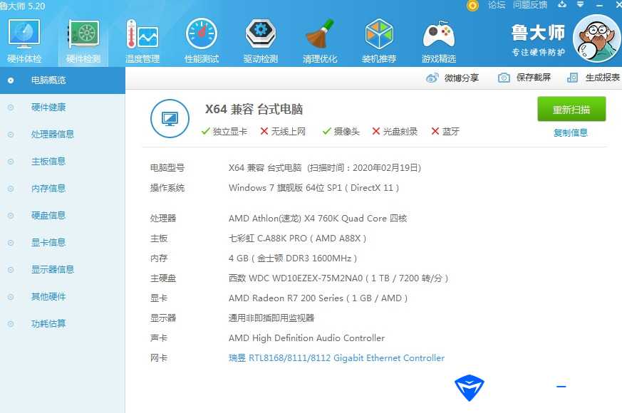Click the round computer monitor icon
The width and height of the screenshot is (622, 413).
170,118
